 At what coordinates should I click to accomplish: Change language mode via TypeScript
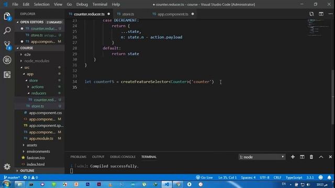pos(294,178)
